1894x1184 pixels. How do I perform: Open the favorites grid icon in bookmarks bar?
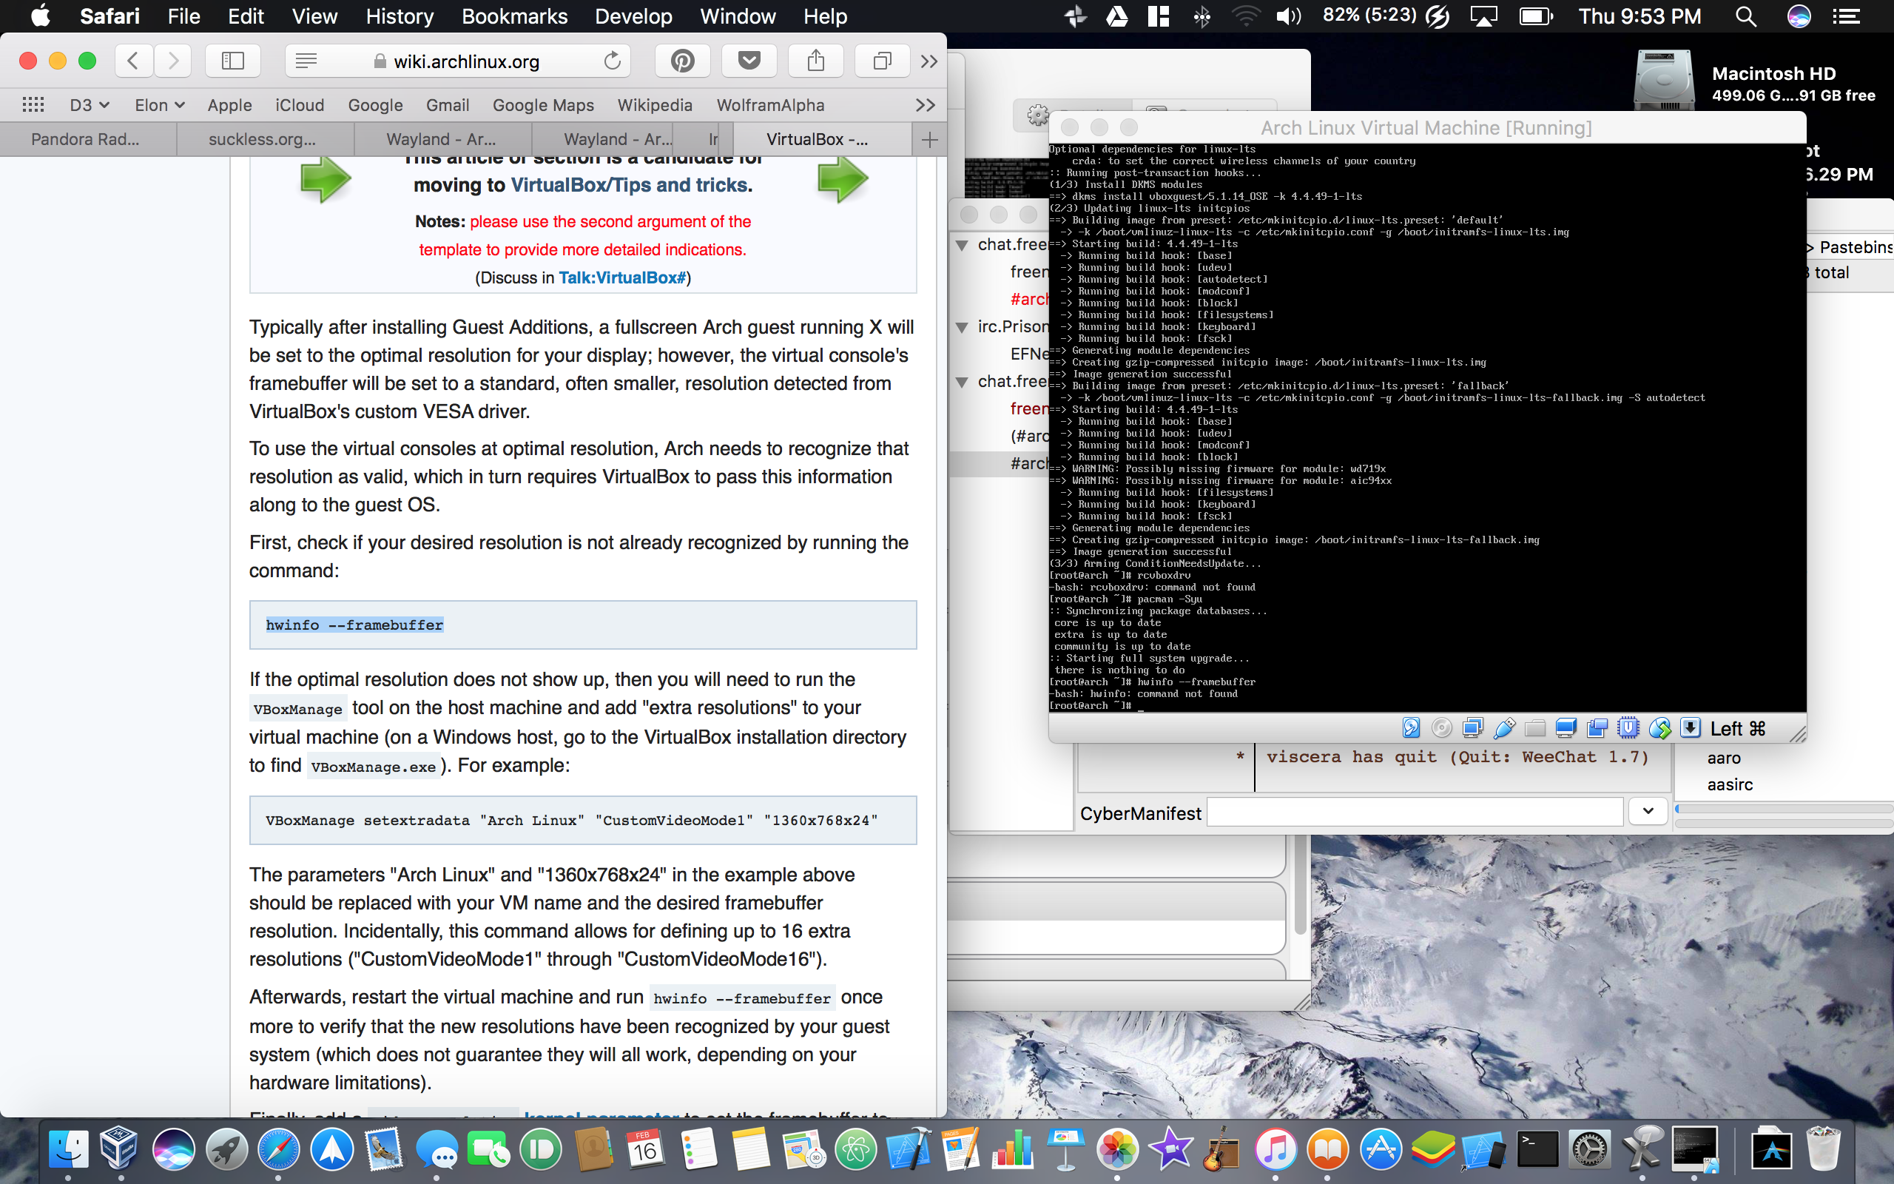pyautogui.click(x=33, y=105)
